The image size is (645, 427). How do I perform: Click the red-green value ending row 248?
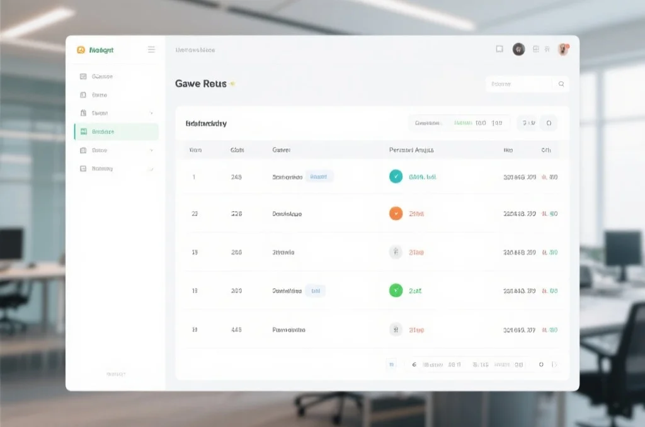point(549,177)
